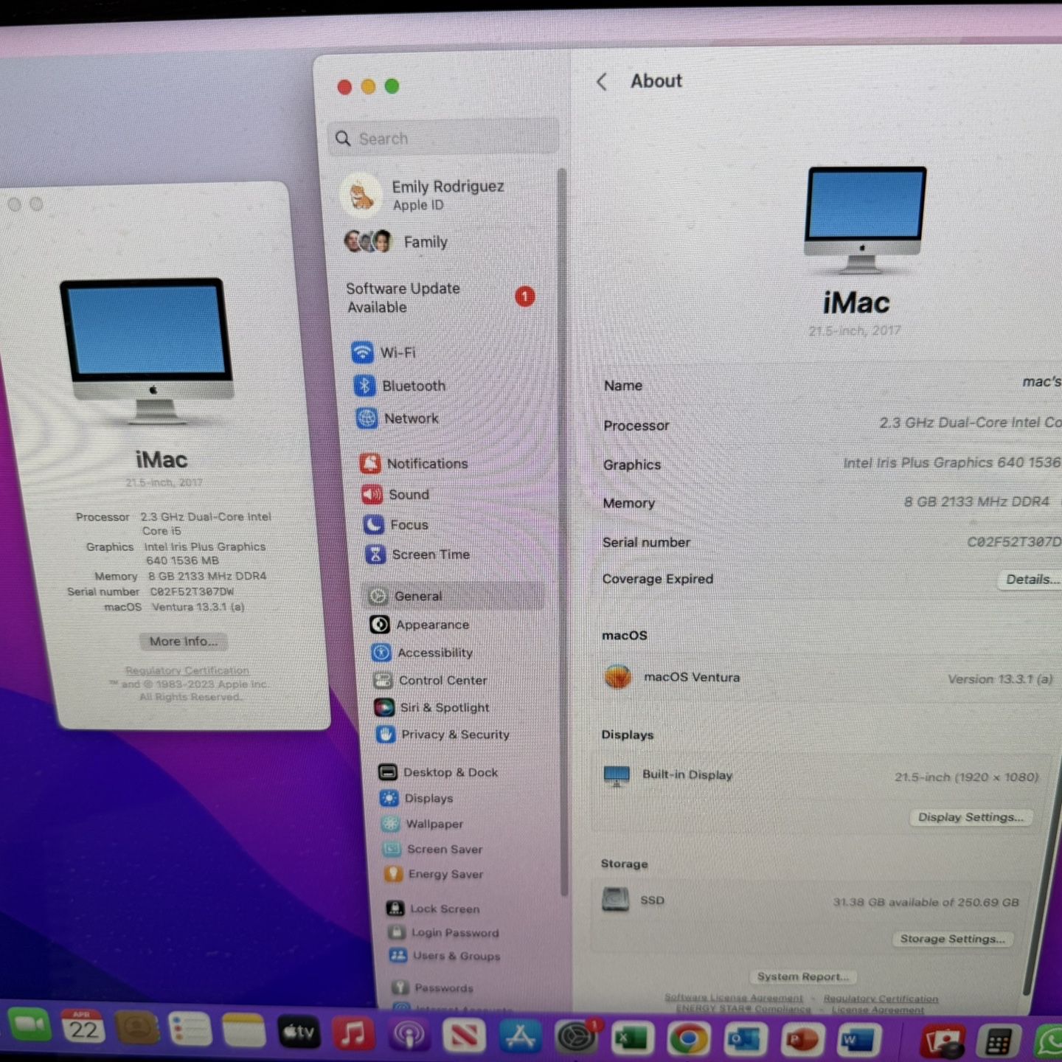Select General in the settings sidebar
Image resolution: width=1062 pixels, height=1062 pixels.
click(x=453, y=596)
